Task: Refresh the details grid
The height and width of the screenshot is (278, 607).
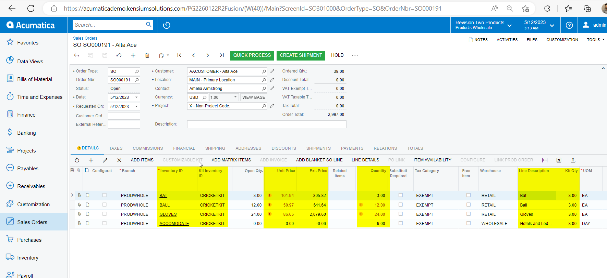Action: click(x=77, y=160)
